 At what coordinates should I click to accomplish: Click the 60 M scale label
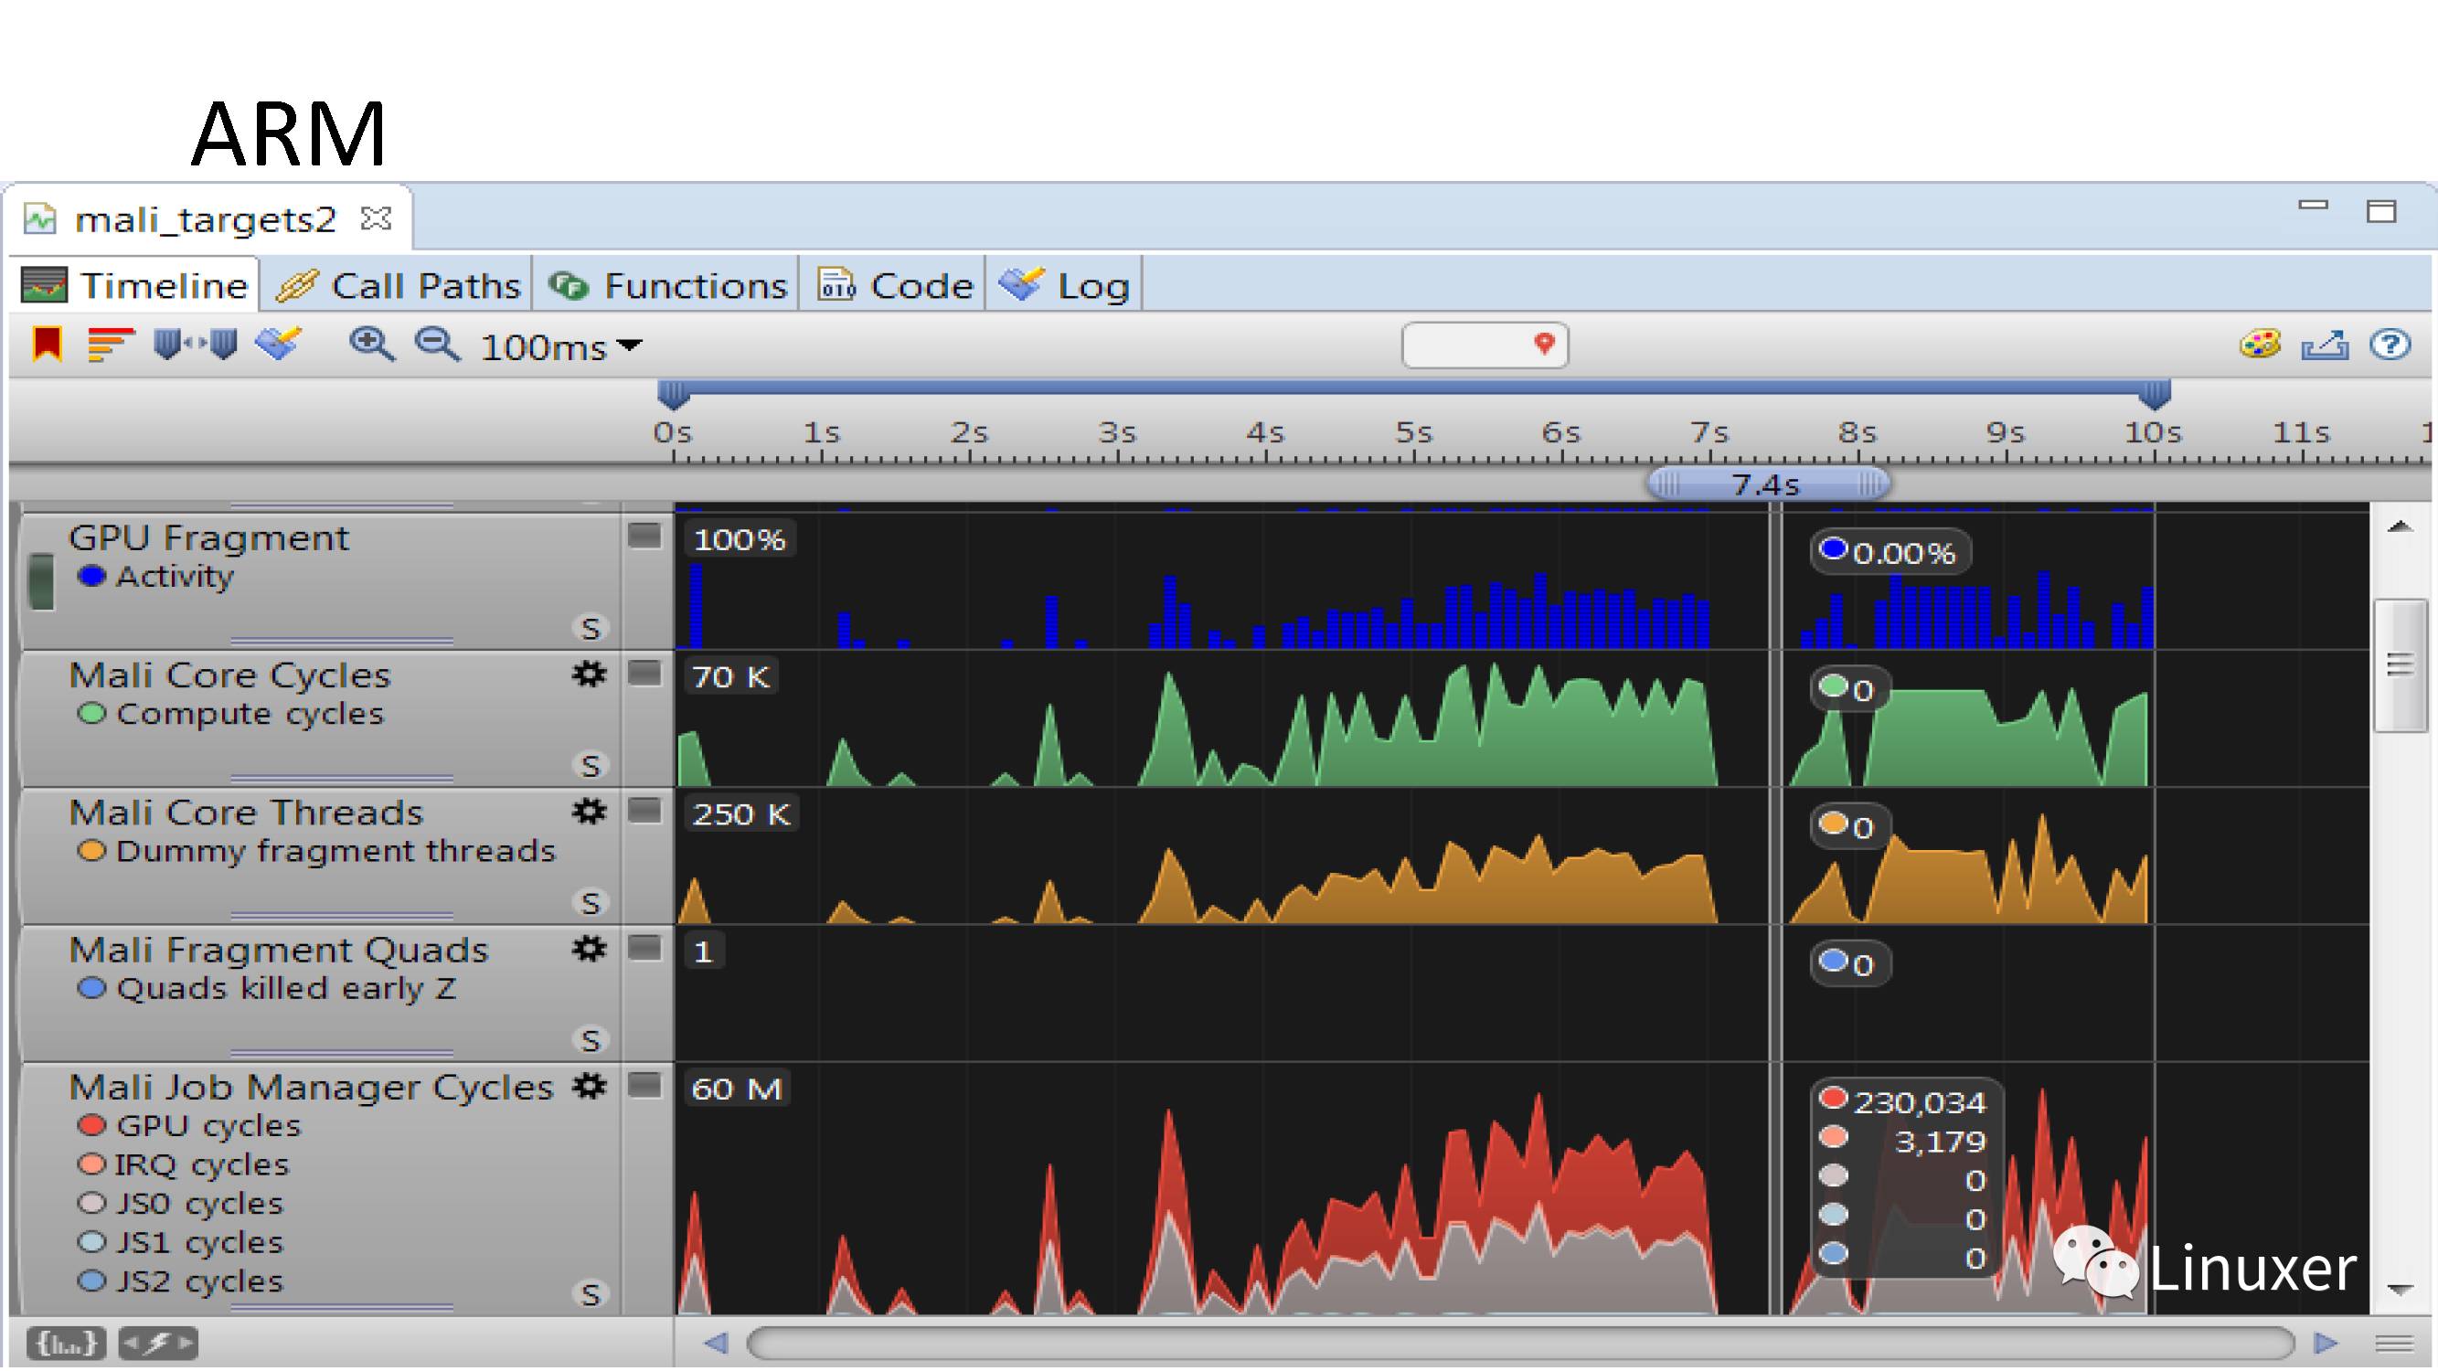[736, 1088]
